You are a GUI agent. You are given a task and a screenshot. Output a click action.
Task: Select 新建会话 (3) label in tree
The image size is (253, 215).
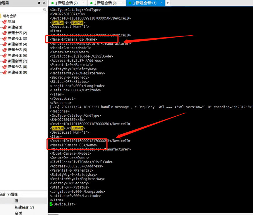point(18,39)
